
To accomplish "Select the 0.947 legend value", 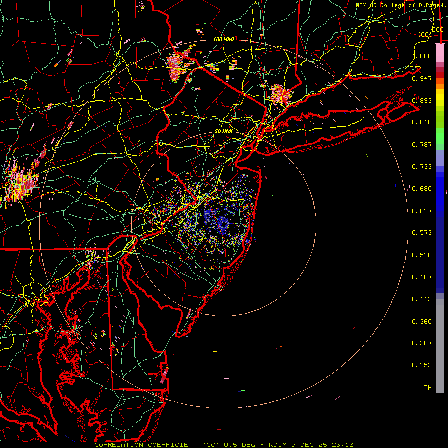I will pyautogui.click(x=422, y=78).
